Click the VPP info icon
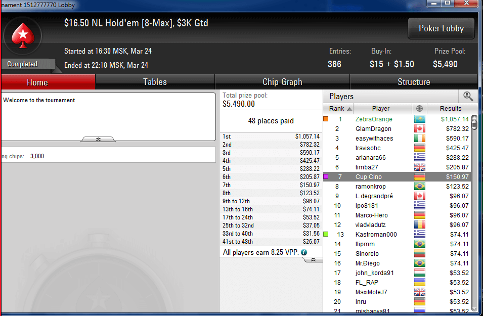 tap(304, 252)
